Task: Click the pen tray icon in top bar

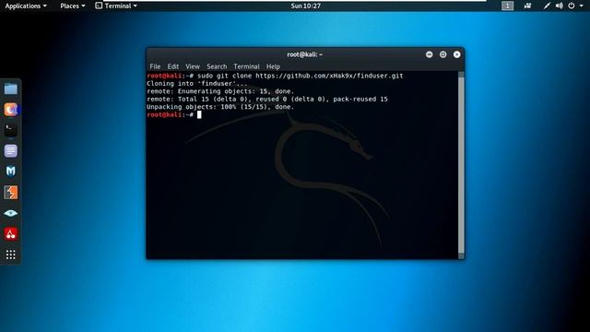Action: coord(547,6)
